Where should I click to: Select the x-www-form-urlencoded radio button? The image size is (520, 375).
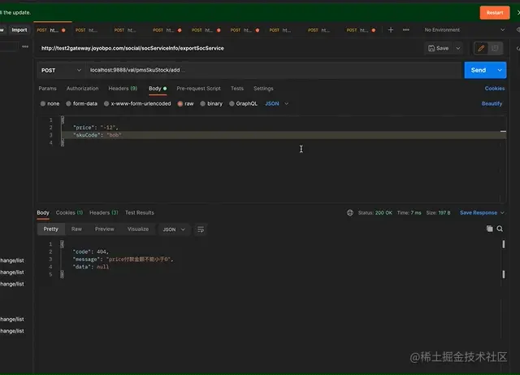click(x=106, y=103)
